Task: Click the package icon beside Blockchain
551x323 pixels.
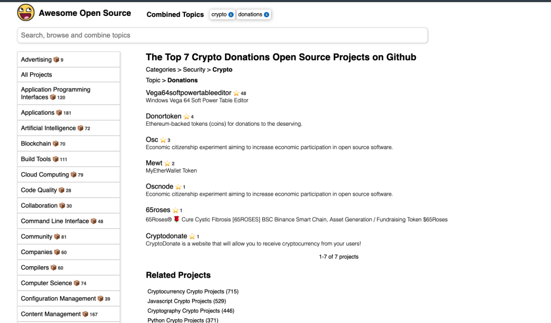Action: 55,144
